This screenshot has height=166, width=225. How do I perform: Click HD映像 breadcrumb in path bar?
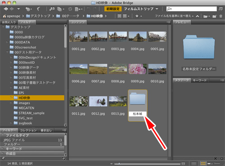(95, 16)
